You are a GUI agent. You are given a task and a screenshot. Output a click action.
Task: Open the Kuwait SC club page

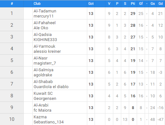pyautogui.click(x=43, y=94)
